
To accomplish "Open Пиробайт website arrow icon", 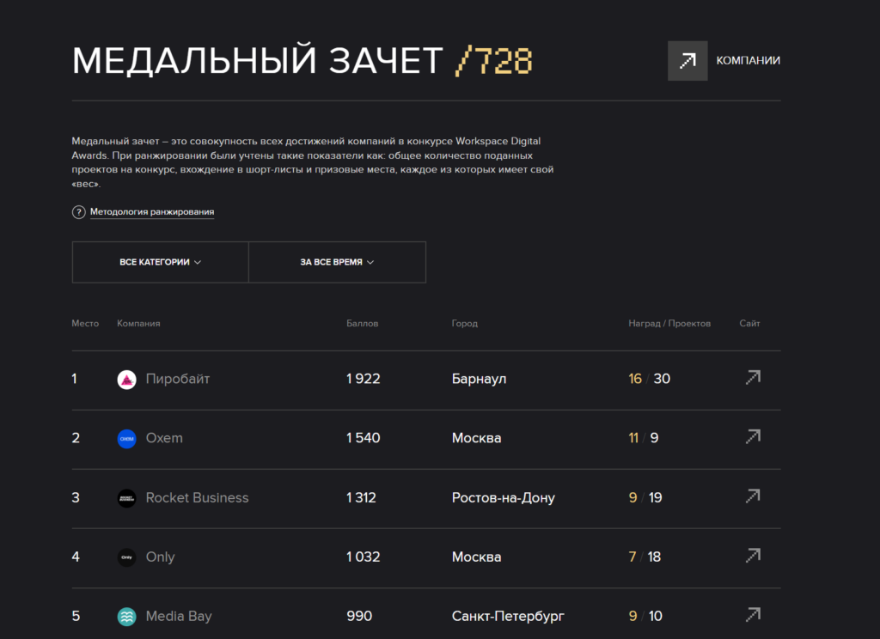I will tap(753, 378).
